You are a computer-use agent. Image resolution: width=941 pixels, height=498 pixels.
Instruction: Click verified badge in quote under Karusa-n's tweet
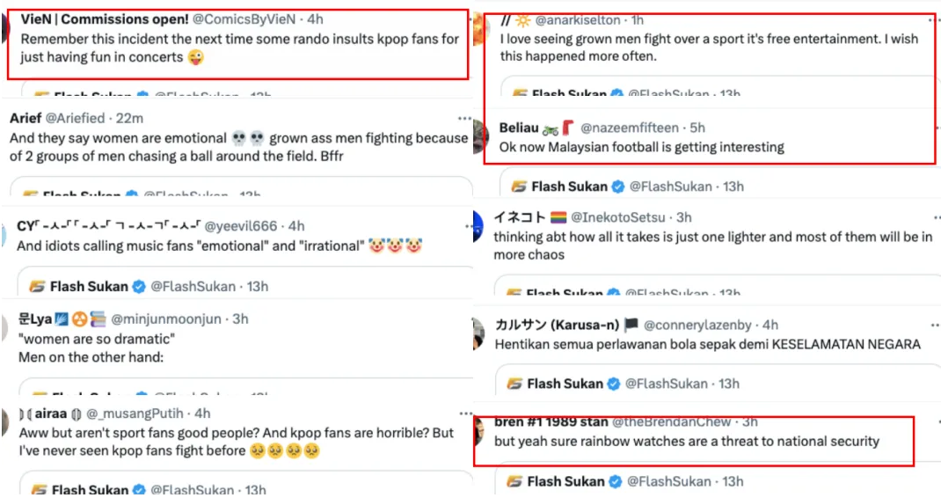click(x=613, y=384)
